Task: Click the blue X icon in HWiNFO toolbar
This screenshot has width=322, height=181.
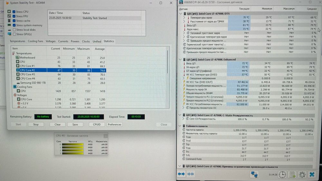Action: click(312, 175)
